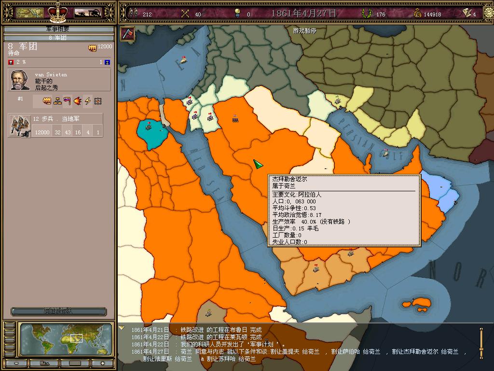Click the date 1861年4月27日

[x=303, y=14]
